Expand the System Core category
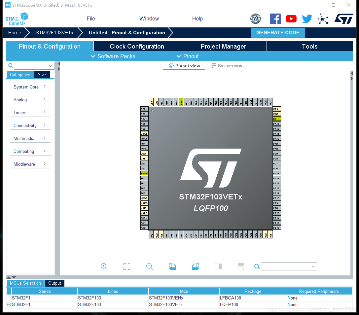The width and height of the screenshot is (359, 315). (x=30, y=87)
